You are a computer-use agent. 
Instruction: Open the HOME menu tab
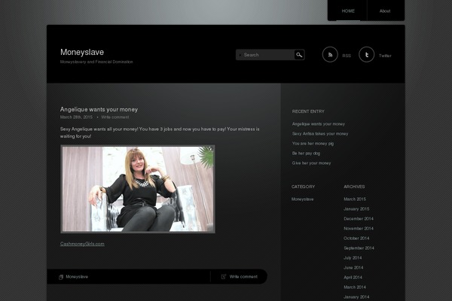click(x=348, y=11)
